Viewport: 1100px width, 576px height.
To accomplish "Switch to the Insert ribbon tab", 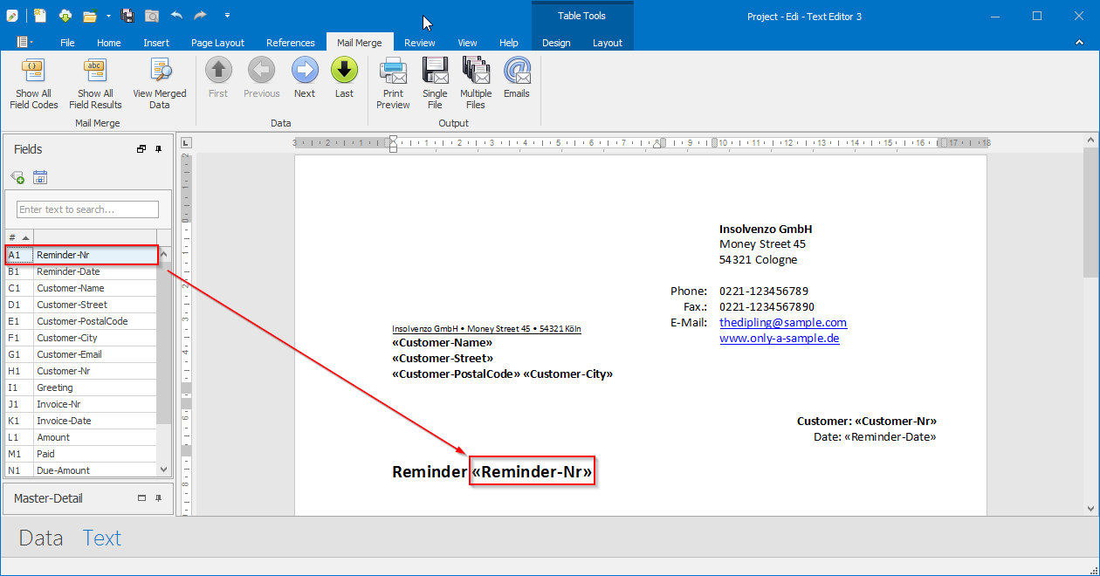I will pos(156,43).
